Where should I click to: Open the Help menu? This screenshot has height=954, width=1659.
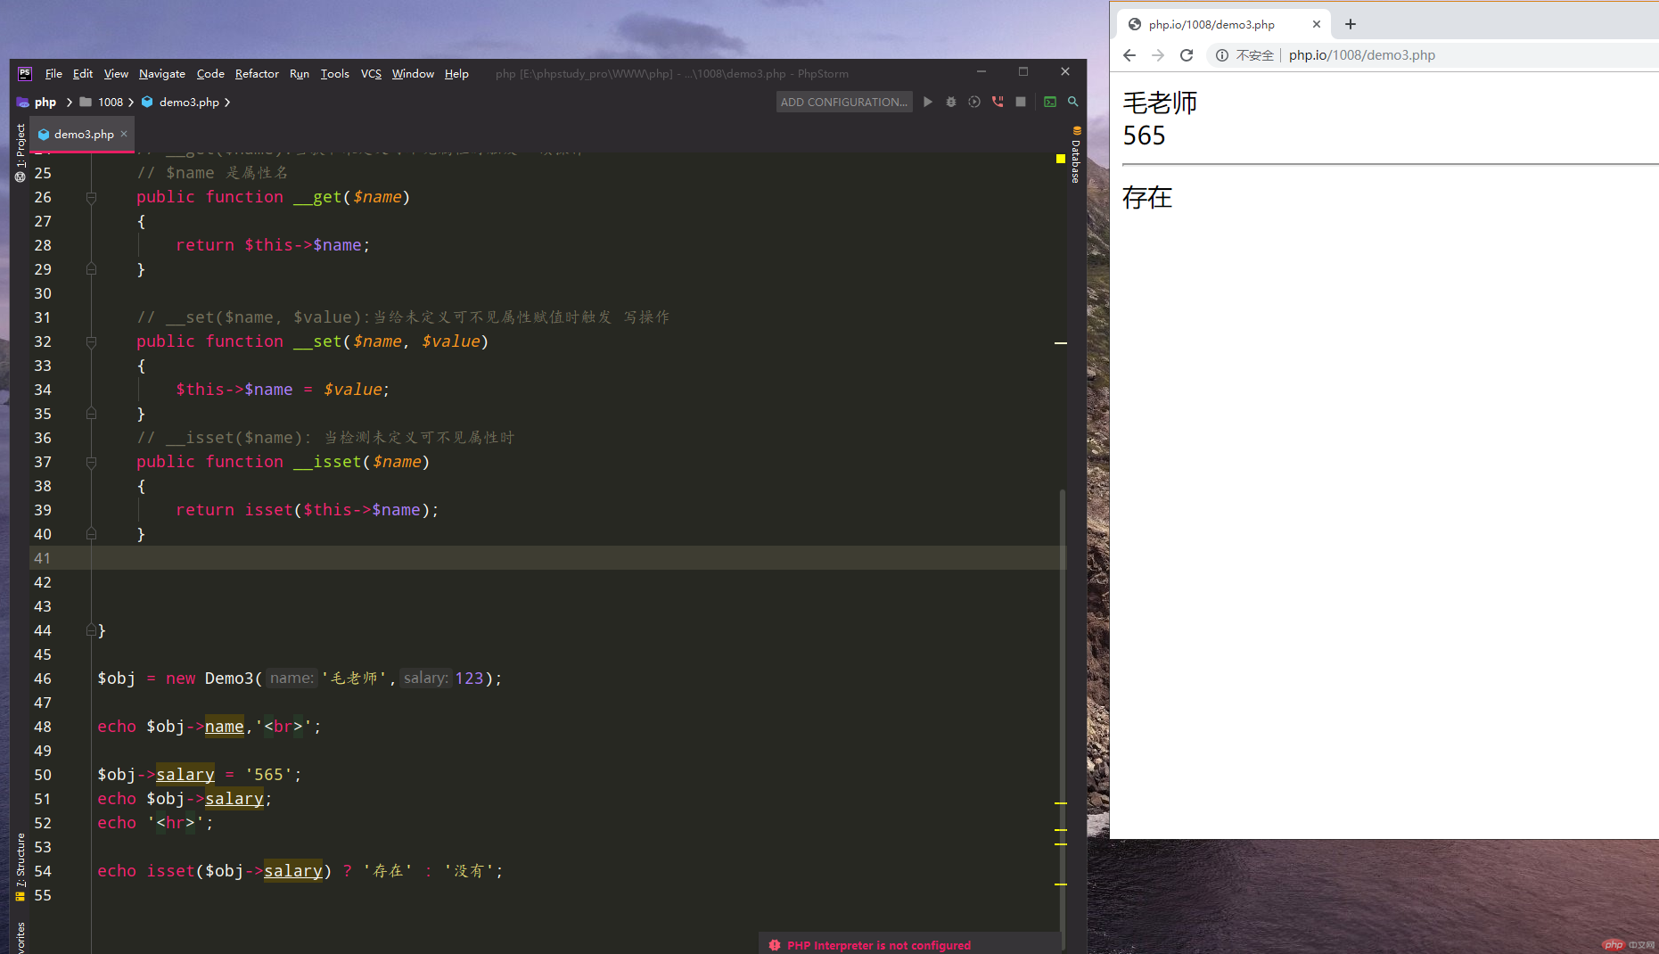456,73
